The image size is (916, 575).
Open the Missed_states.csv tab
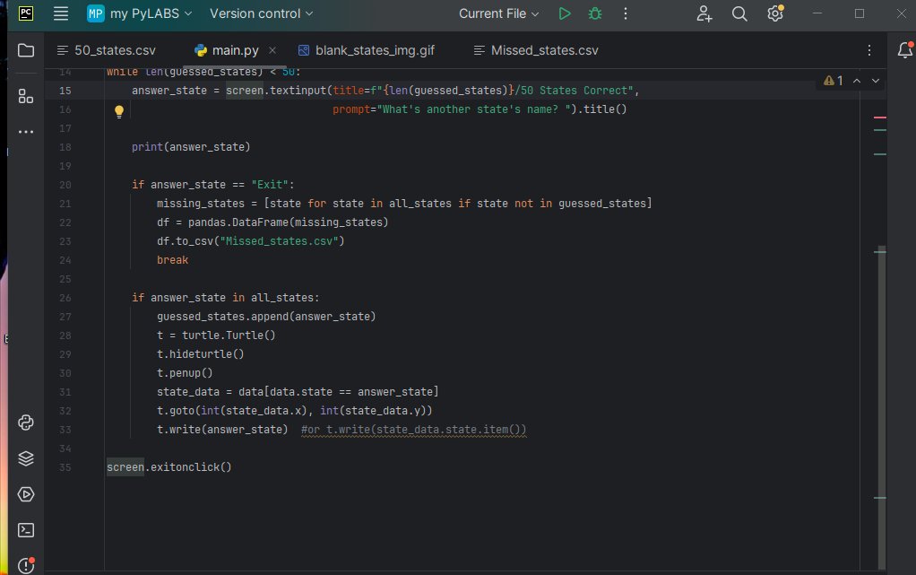tap(536, 50)
